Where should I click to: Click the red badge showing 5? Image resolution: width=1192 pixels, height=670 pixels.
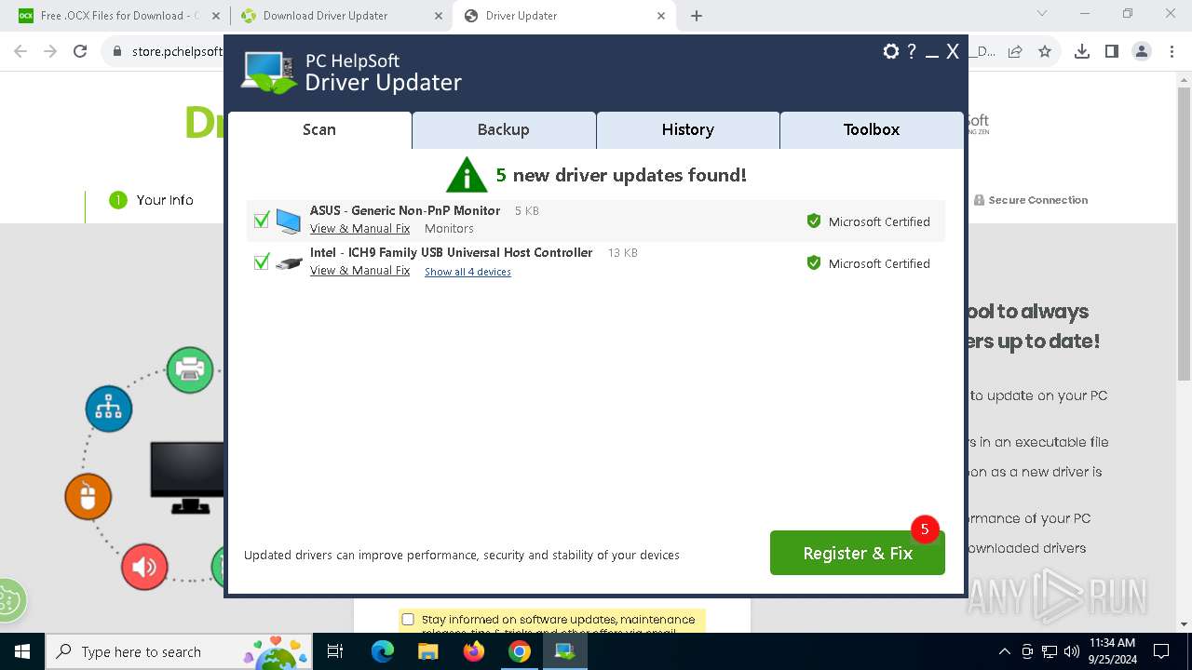[x=925, y=529]
